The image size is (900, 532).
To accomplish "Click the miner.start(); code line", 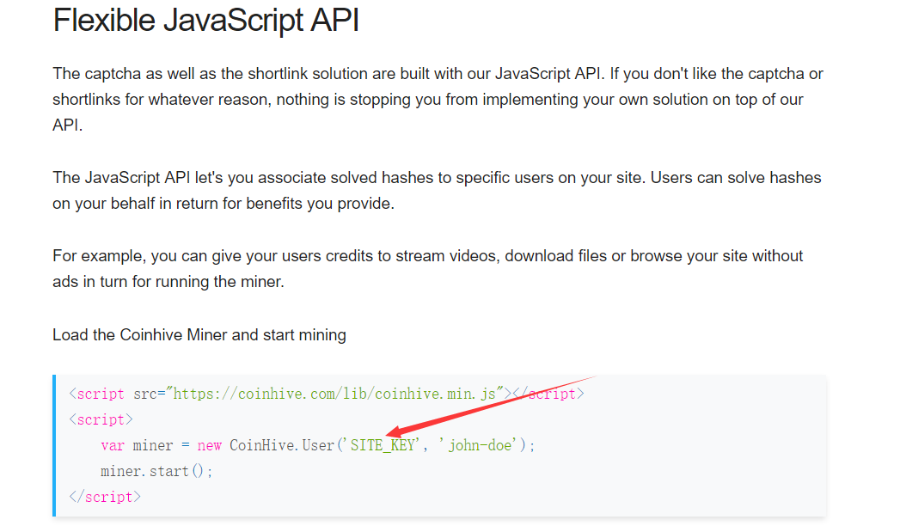I will pyautogui.click(x=156, y=471).
